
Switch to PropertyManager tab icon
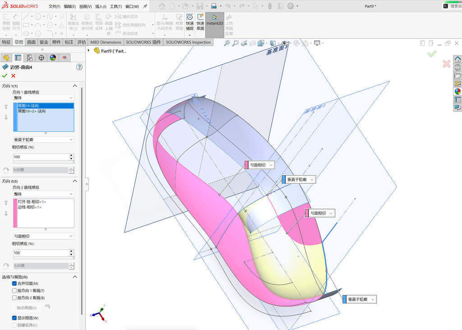click(x=18, y=58)
